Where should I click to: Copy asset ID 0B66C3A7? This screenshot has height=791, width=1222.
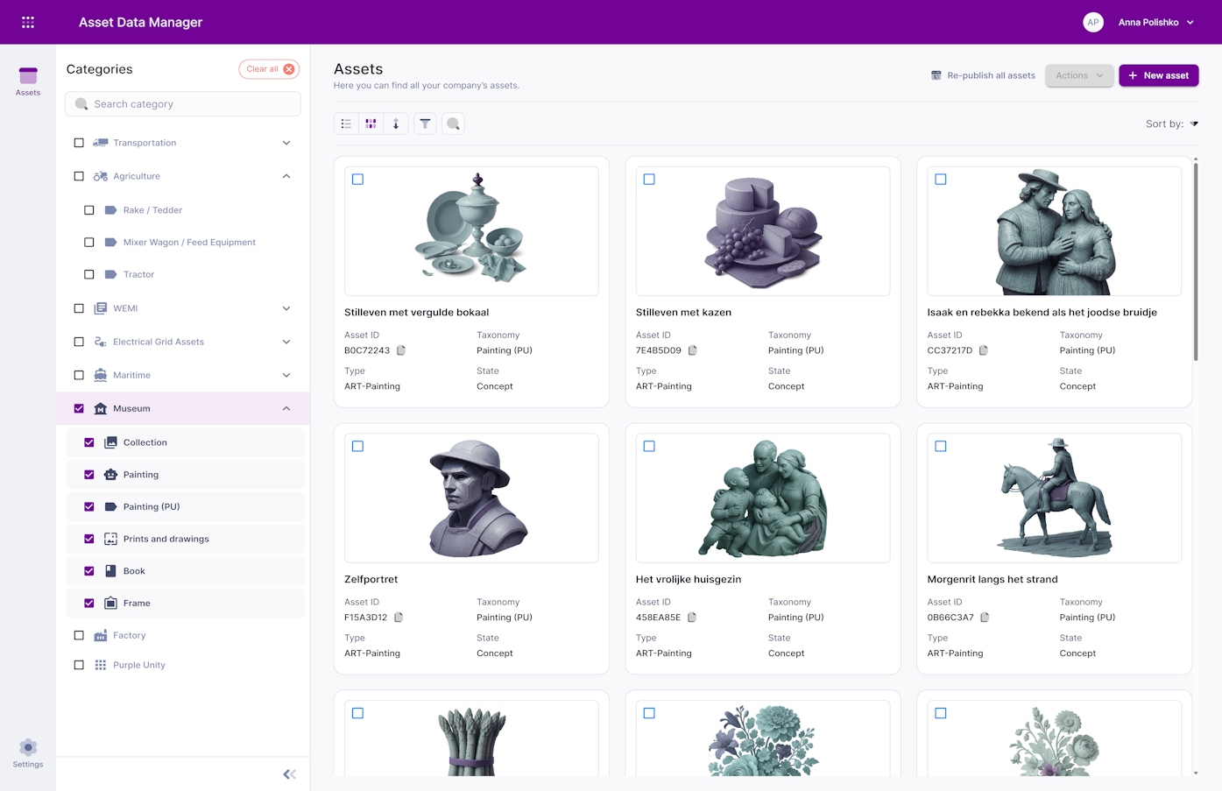coord(985,618)
